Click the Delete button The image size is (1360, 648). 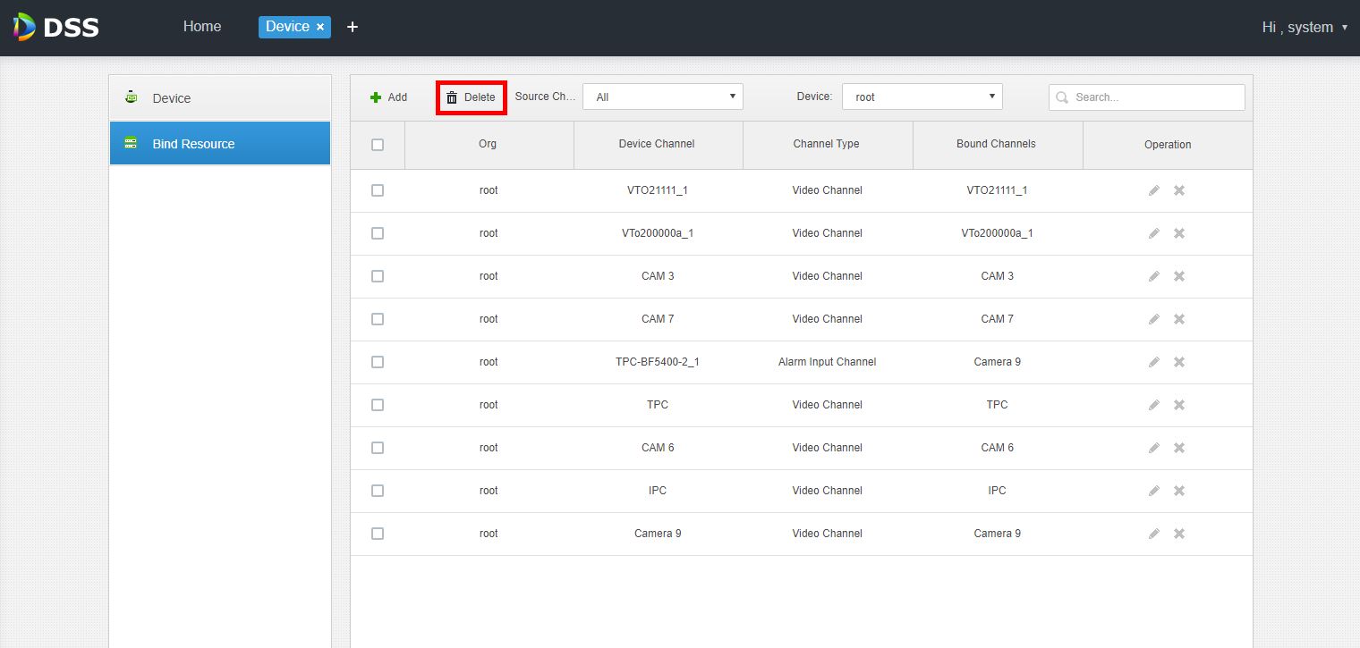[x=472, y=97]
